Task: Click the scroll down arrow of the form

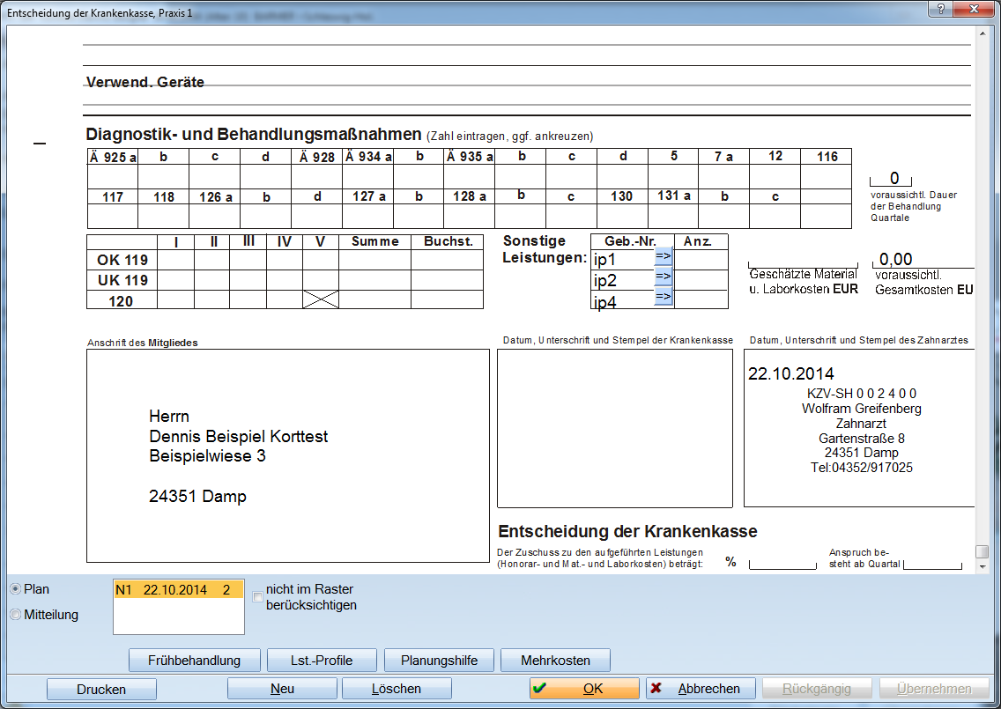Action: (981, 568)
